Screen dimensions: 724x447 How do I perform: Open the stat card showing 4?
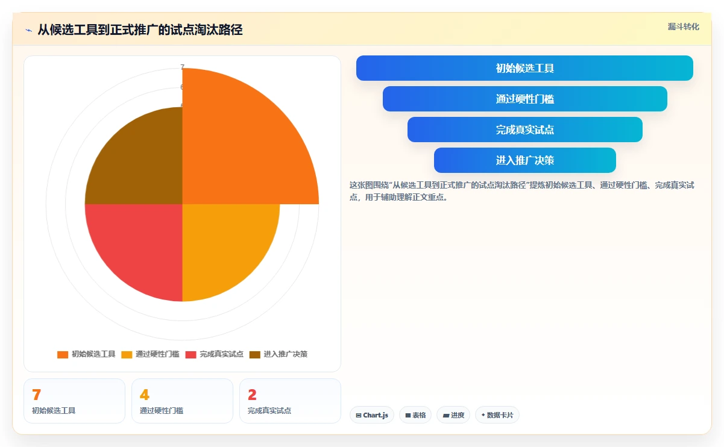pos(182,401)
